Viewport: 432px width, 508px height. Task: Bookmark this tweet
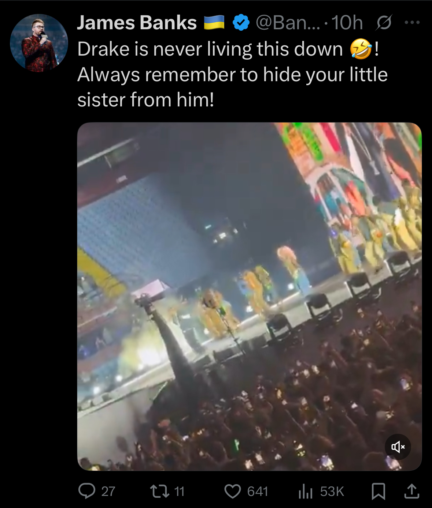click(379, 491)
